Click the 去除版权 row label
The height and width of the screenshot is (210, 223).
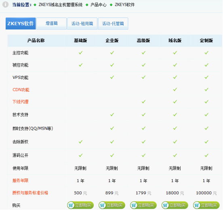(20, 142)
